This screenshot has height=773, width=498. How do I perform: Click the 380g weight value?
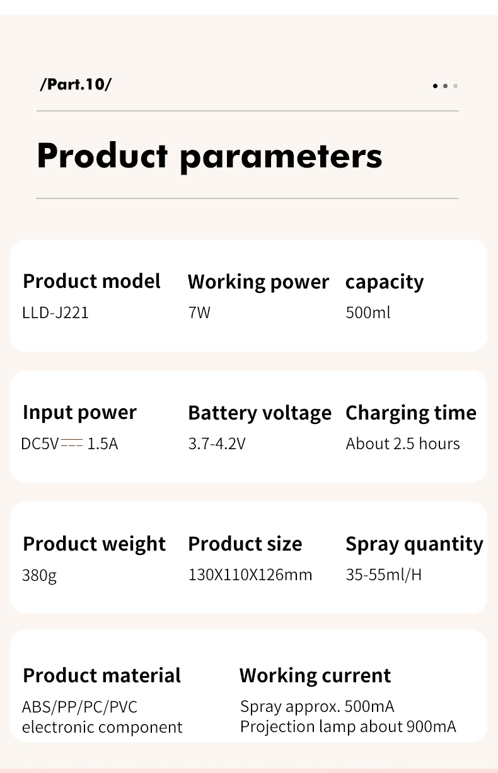pos(39,575)
